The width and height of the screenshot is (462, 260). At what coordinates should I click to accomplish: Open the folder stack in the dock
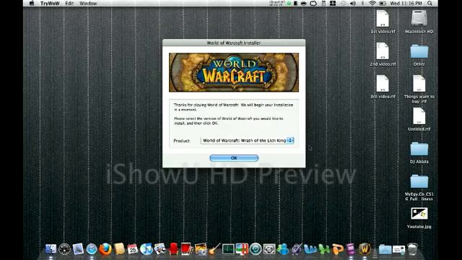coord(385,250)
